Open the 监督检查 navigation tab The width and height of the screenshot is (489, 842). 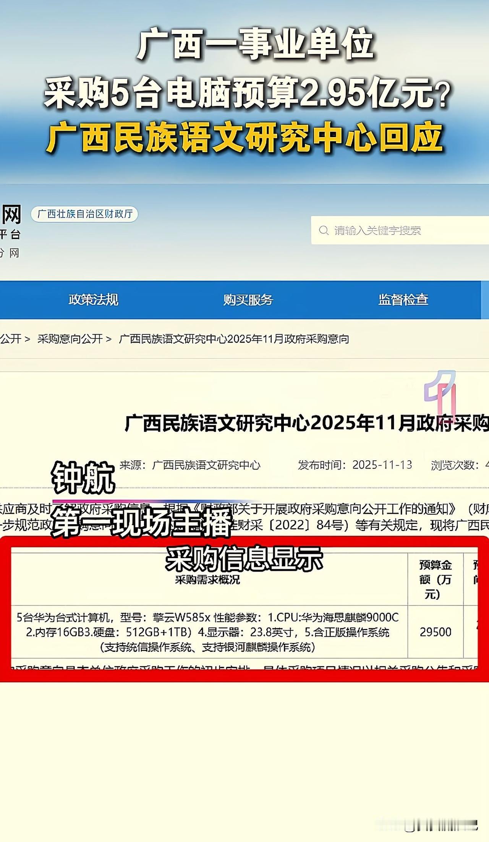click(403, 300)
